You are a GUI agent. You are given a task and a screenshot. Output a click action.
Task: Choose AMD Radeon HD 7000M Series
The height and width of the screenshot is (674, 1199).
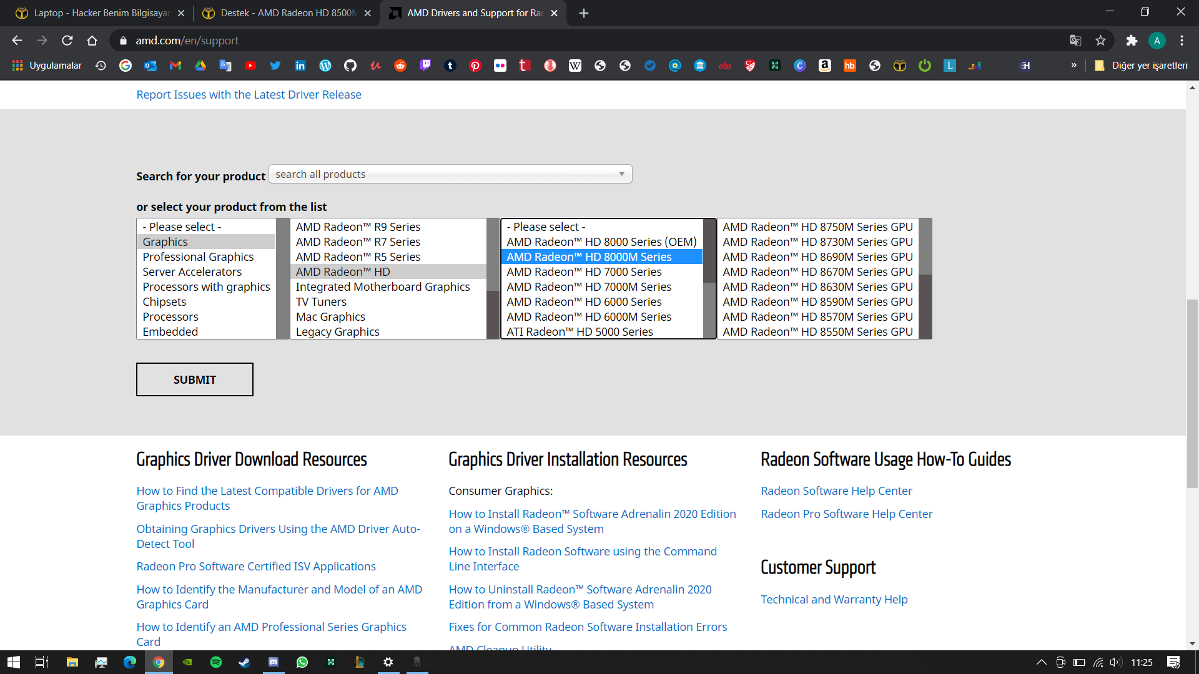602,287
